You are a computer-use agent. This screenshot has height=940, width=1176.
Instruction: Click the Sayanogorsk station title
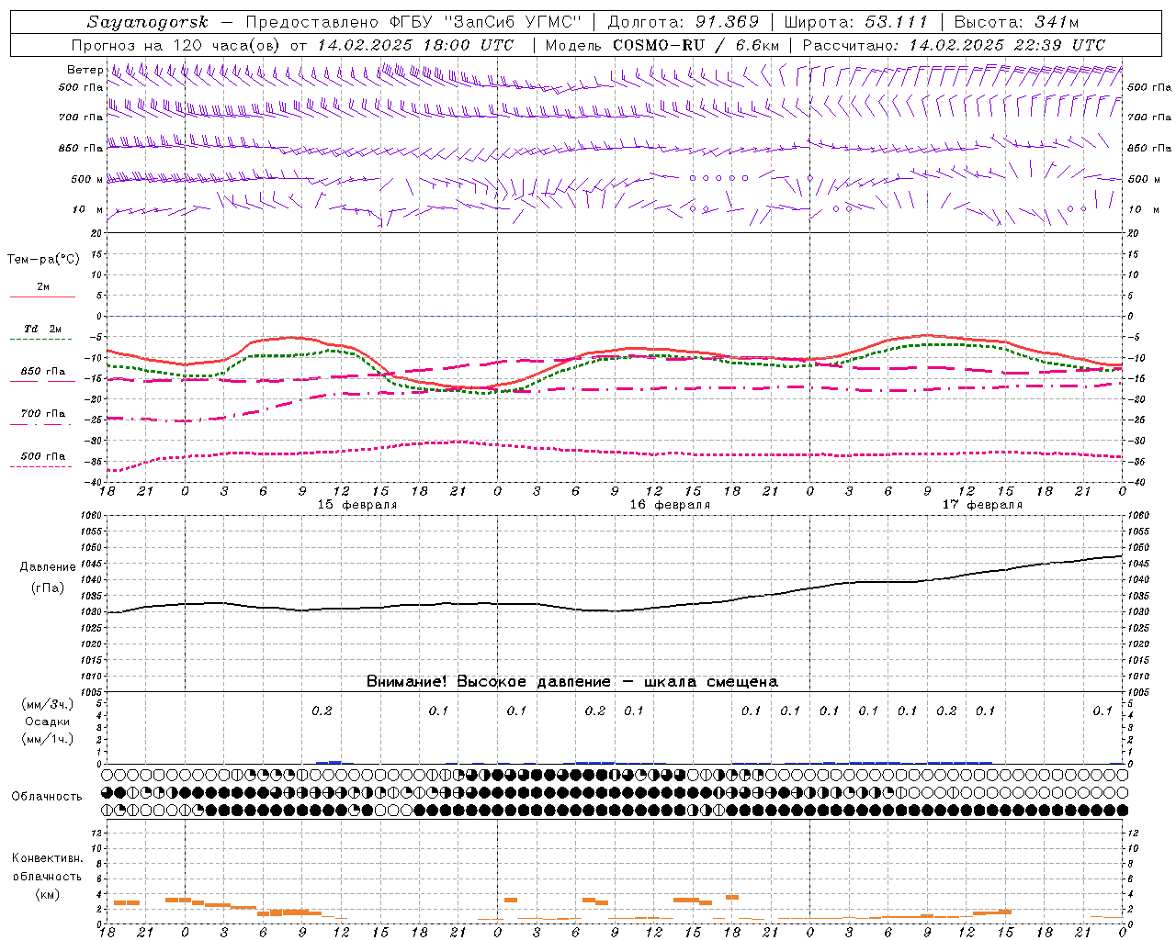[x=148, y=22]
